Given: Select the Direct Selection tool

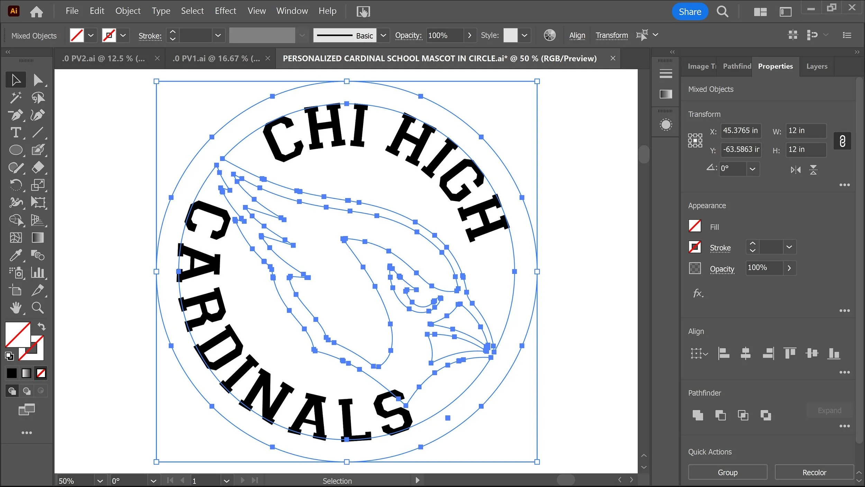Looking at the screenshot, I should tap(38, 80).
